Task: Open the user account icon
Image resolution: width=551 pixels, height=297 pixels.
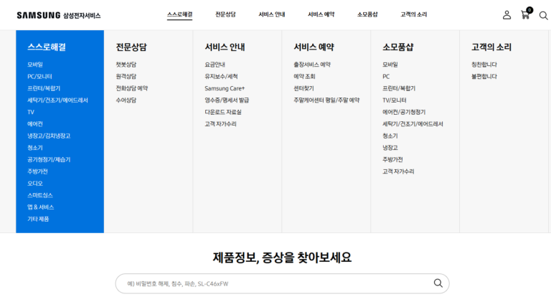Action: [x=507, y=15]
